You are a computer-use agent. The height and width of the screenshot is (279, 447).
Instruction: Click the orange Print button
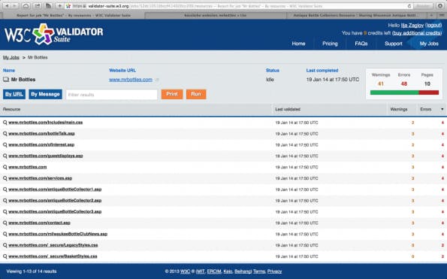(172, 94)
